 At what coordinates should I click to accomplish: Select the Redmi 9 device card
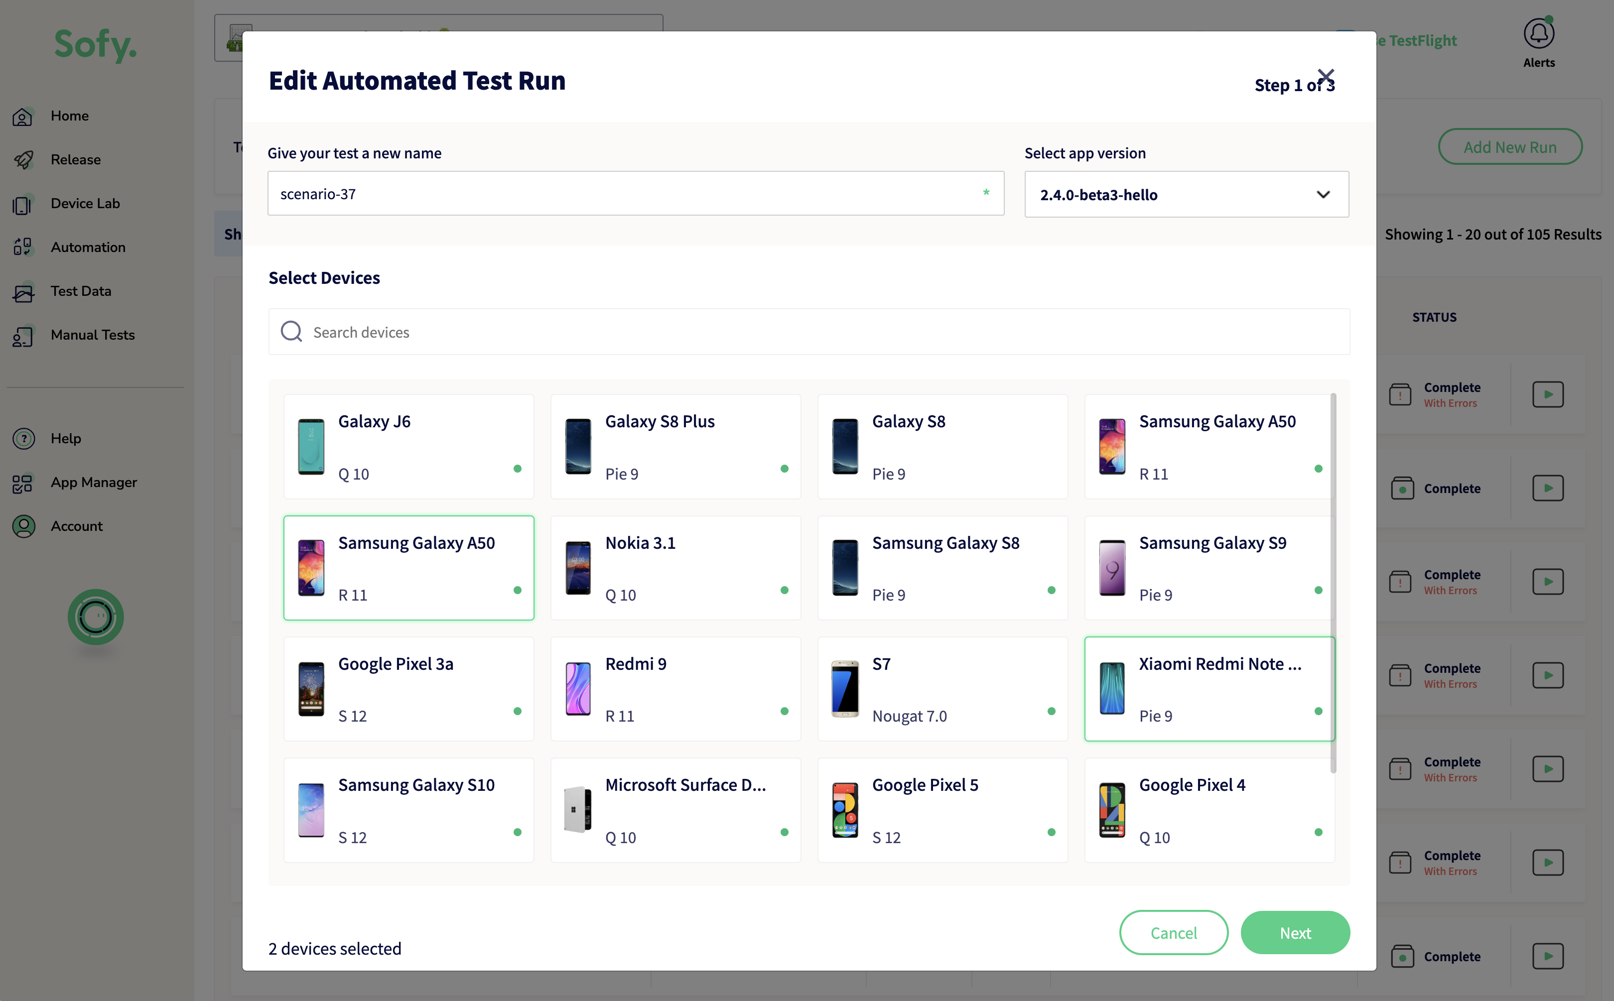click(x=675, y=689)
